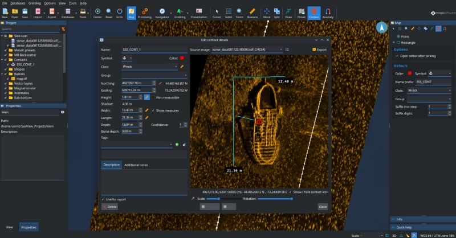Open the Options menu

coord(50,3)
